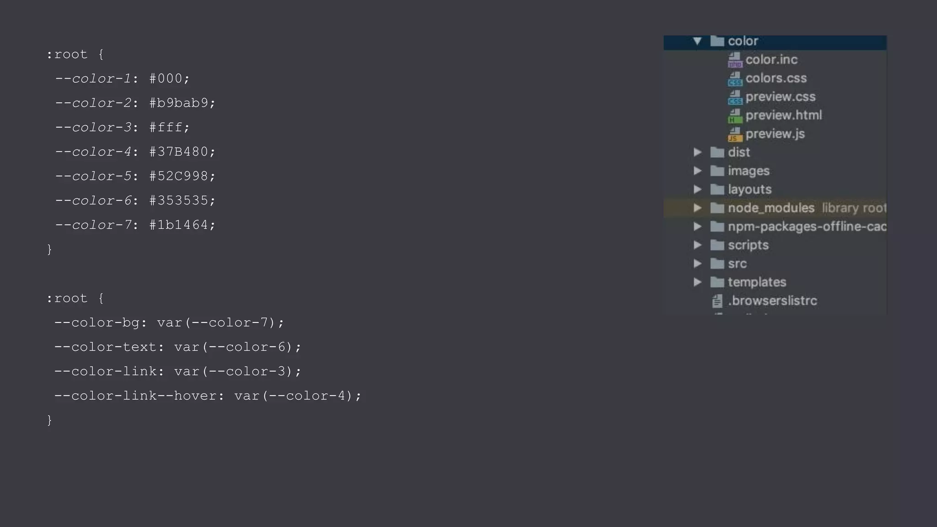Click the src folder icon

tap(717, 263)
